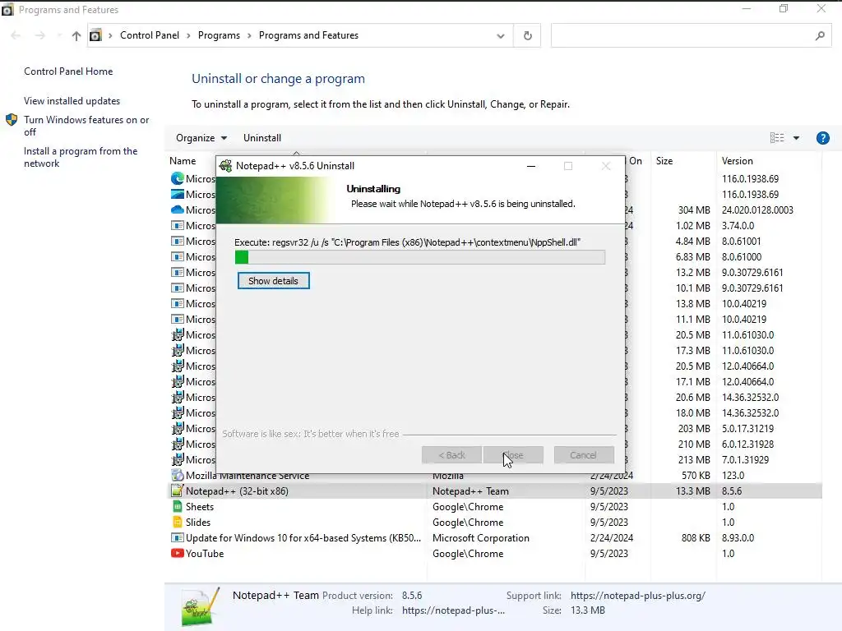This screenshot has width=842, height=631.
Task: Select Programs in the breadcrumb
Action: pyautogui.click(x=219, y=35)
